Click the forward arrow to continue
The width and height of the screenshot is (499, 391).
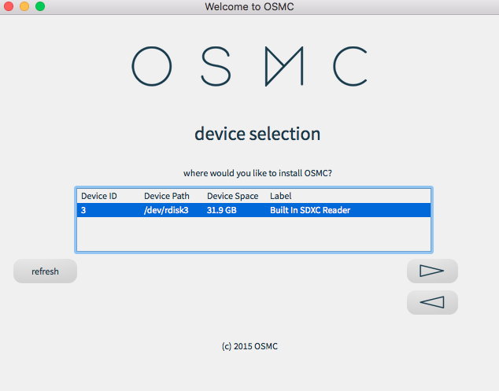coord(432,271)
